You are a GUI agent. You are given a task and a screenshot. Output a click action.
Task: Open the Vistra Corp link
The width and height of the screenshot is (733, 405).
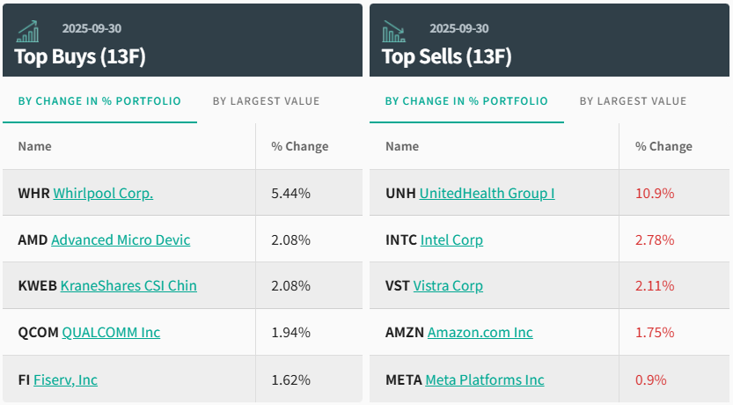tap(448, 285)
